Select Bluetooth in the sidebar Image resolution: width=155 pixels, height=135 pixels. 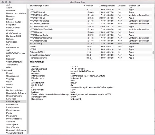coord(11,11)
